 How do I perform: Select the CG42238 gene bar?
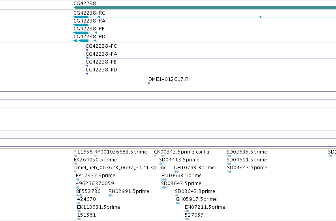click(205, 7)
